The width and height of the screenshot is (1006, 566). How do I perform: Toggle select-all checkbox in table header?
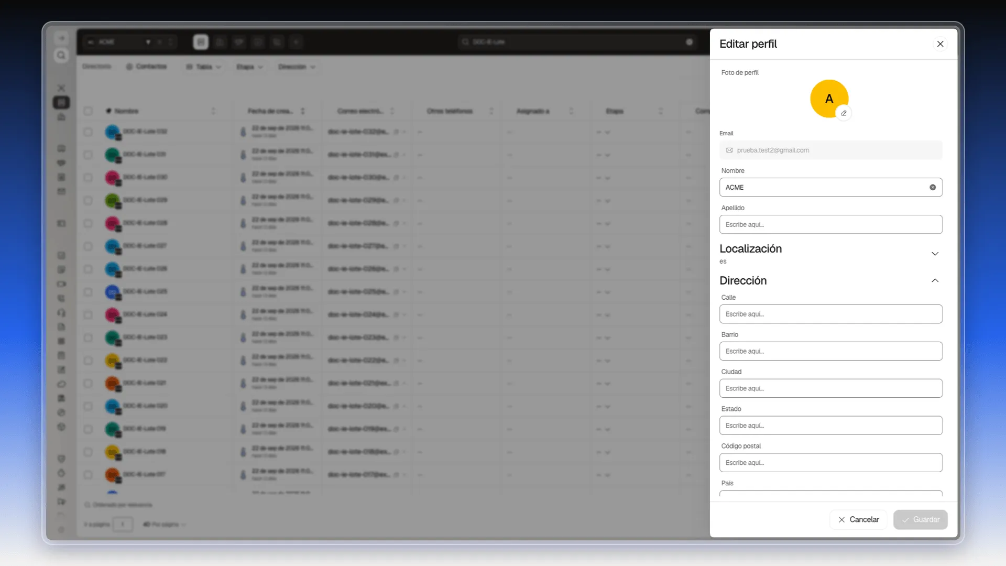pyautogui.click(x=88, y=111)
